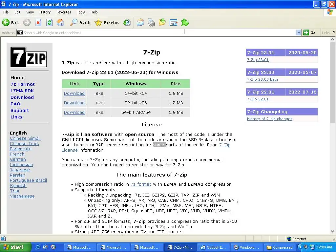
Task: Click the 7-Zip logo image
Action: click(29, 57)
